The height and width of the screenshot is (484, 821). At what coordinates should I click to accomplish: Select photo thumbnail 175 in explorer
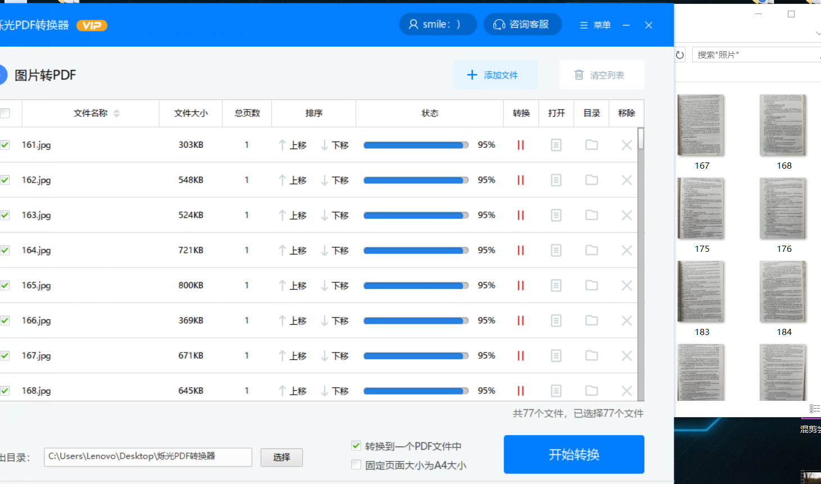(x=701, y=209)
